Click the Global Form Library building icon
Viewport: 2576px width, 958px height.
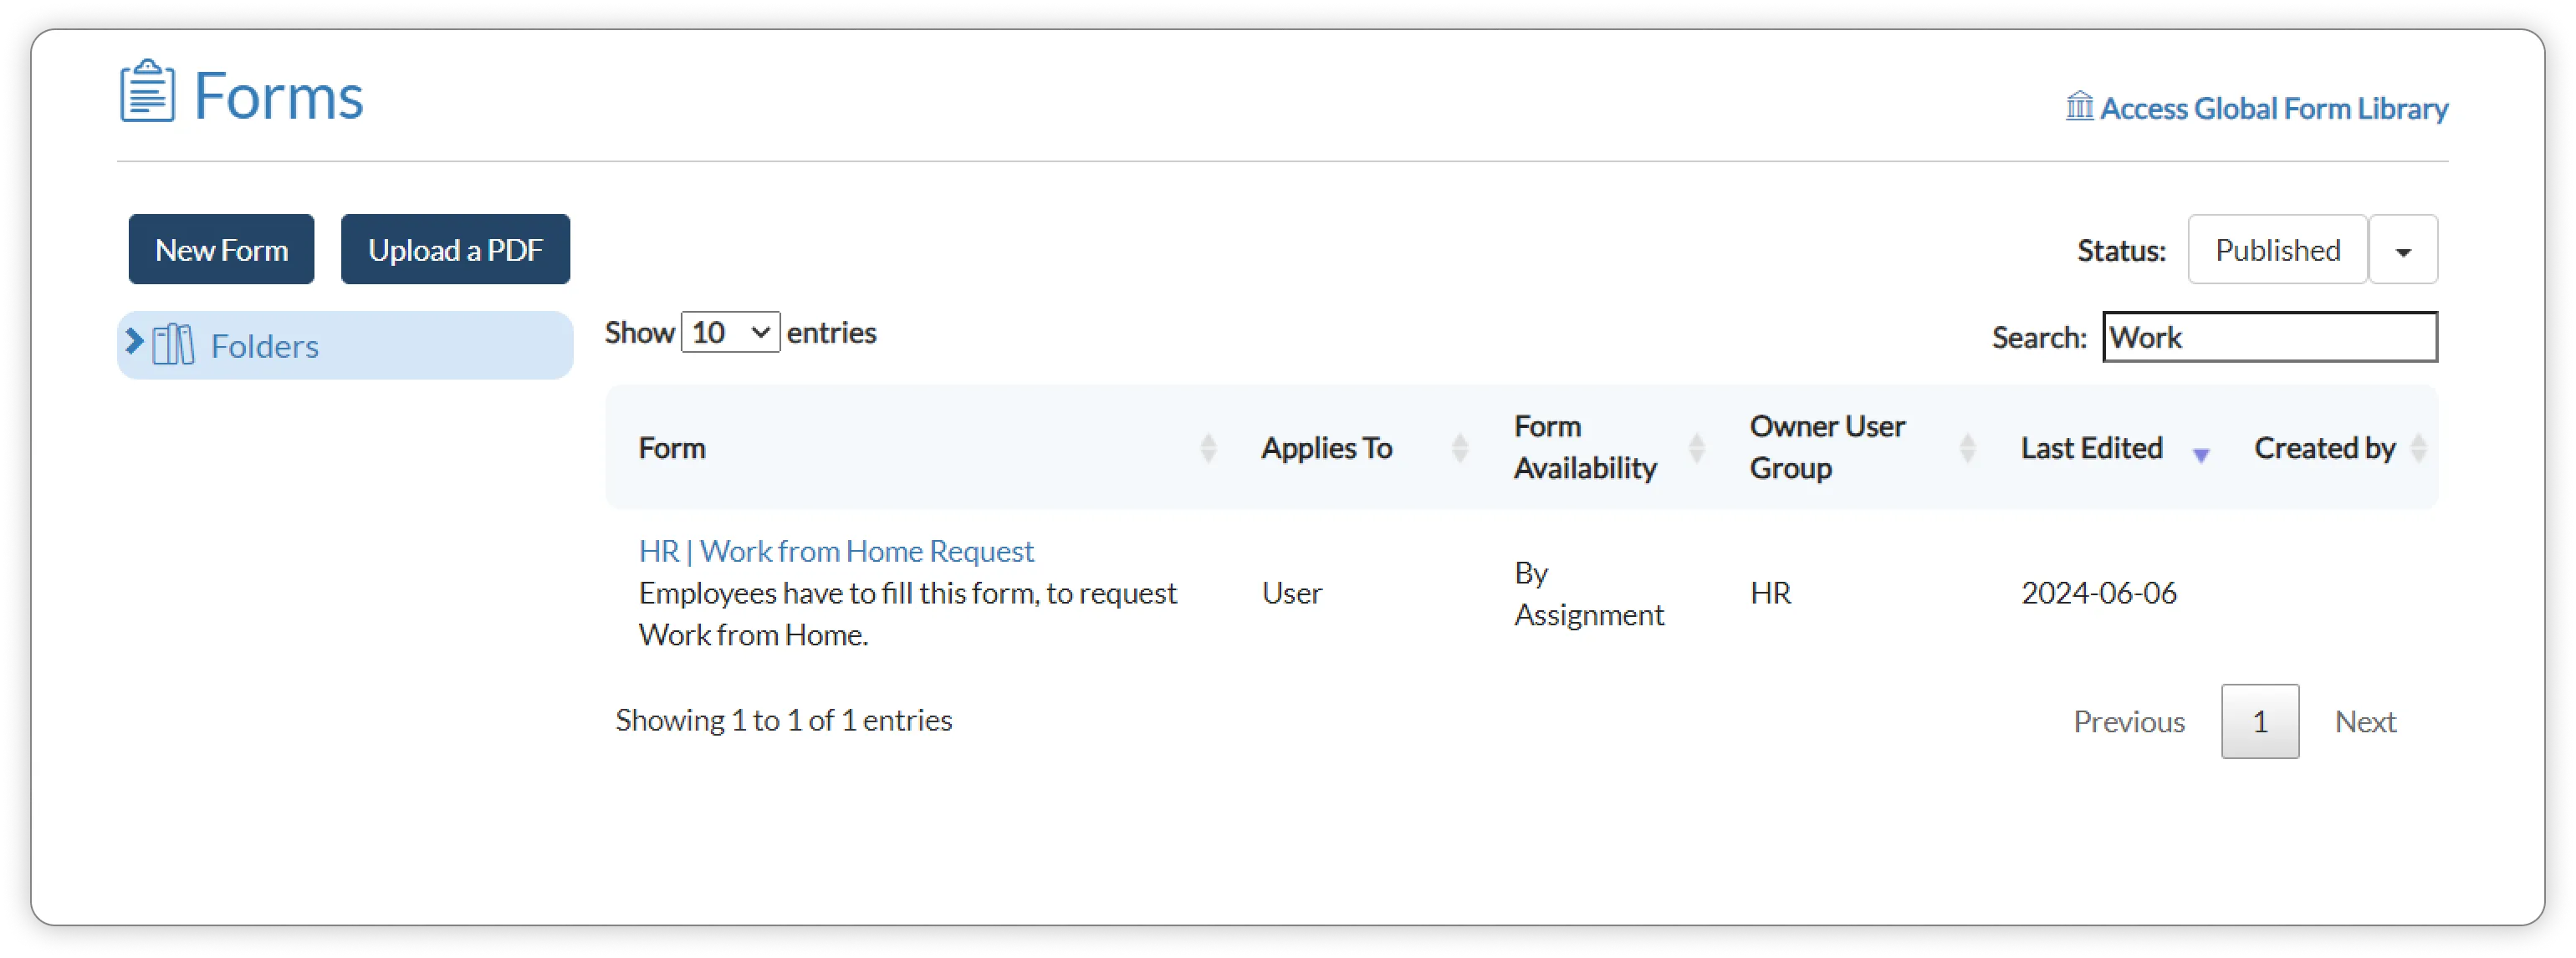[2079, 105]
